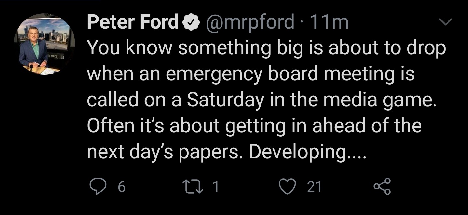Open Peter Ford's profile picture
Screen dimensions: 468x215
click(45, 45)
